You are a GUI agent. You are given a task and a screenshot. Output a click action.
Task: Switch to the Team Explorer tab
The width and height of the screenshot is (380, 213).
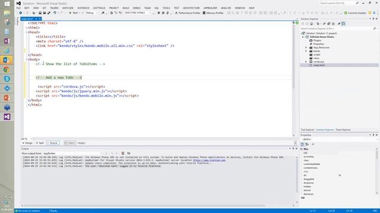point(343,130)
